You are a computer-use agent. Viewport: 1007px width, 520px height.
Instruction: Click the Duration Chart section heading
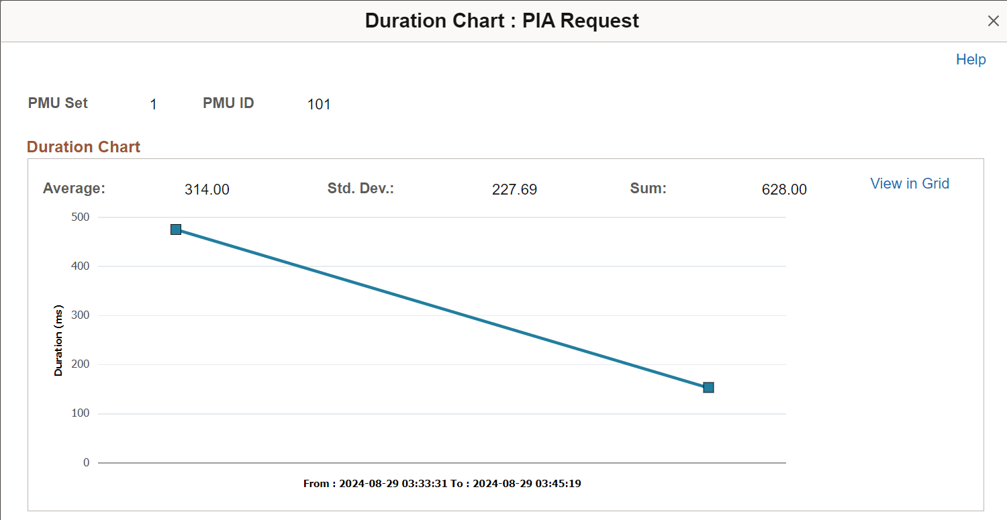tap(83, 146)
